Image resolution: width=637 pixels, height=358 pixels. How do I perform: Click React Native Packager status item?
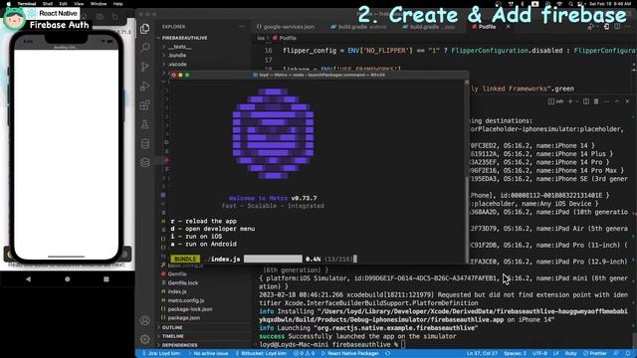click(x=350, y=354)
